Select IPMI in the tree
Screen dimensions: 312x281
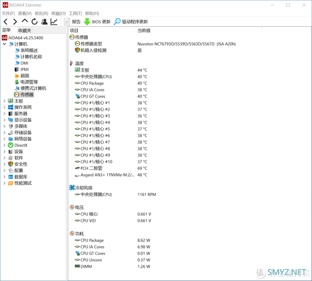[22, 69]
